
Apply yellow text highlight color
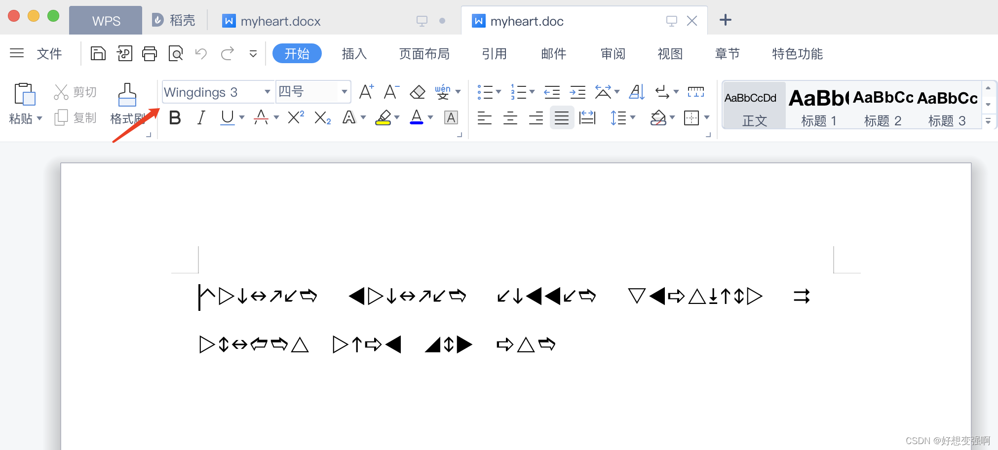click(x=383, y=117)
